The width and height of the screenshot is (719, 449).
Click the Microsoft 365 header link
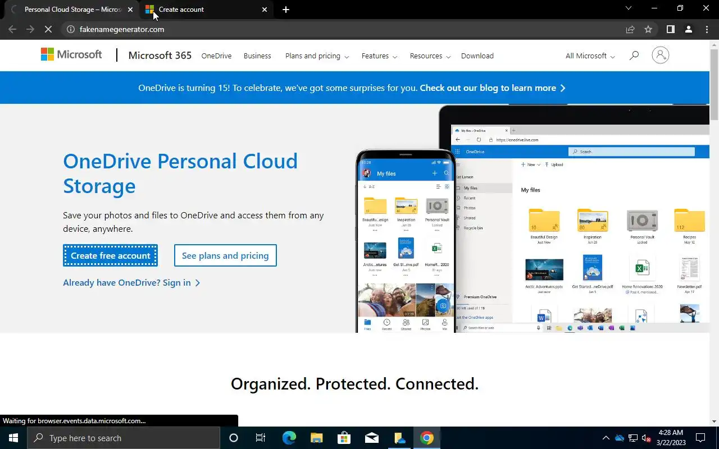coord(160,56)
